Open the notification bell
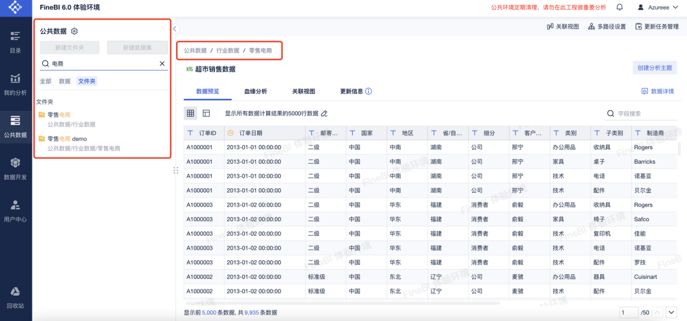687x321 pixels. pyautogui.click(x=621, y=7)
